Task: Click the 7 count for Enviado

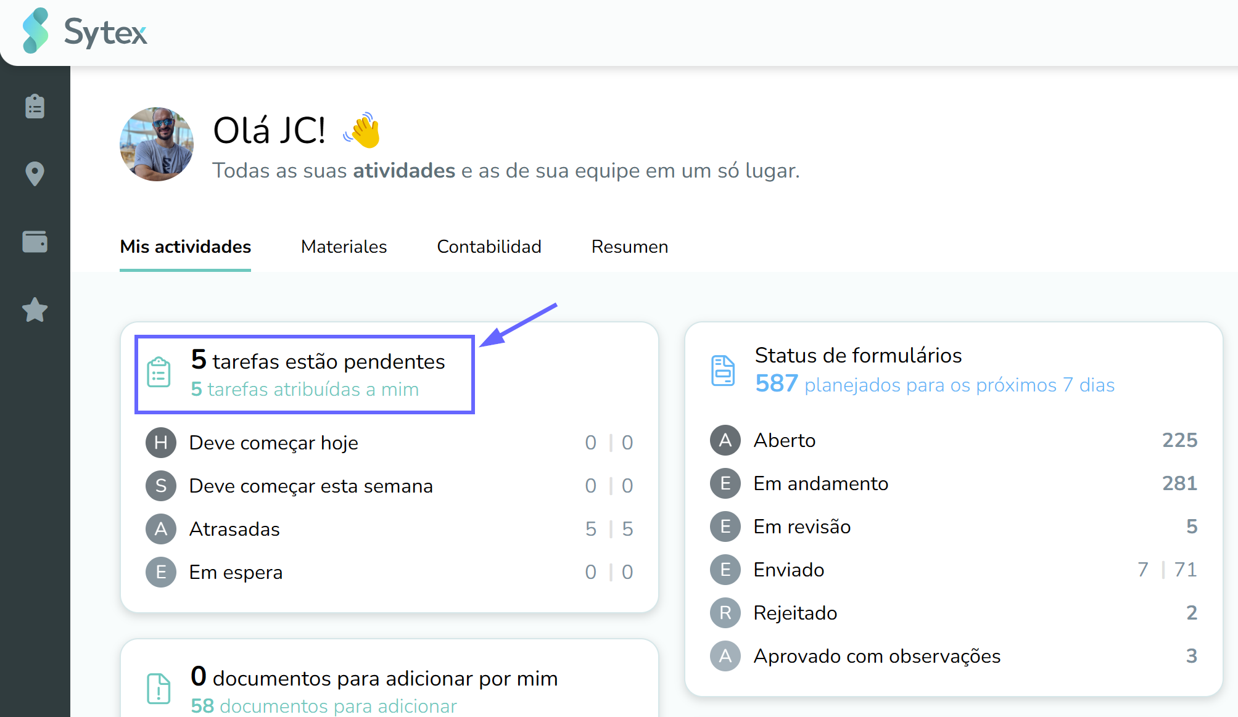Action: click(1143, 570)
